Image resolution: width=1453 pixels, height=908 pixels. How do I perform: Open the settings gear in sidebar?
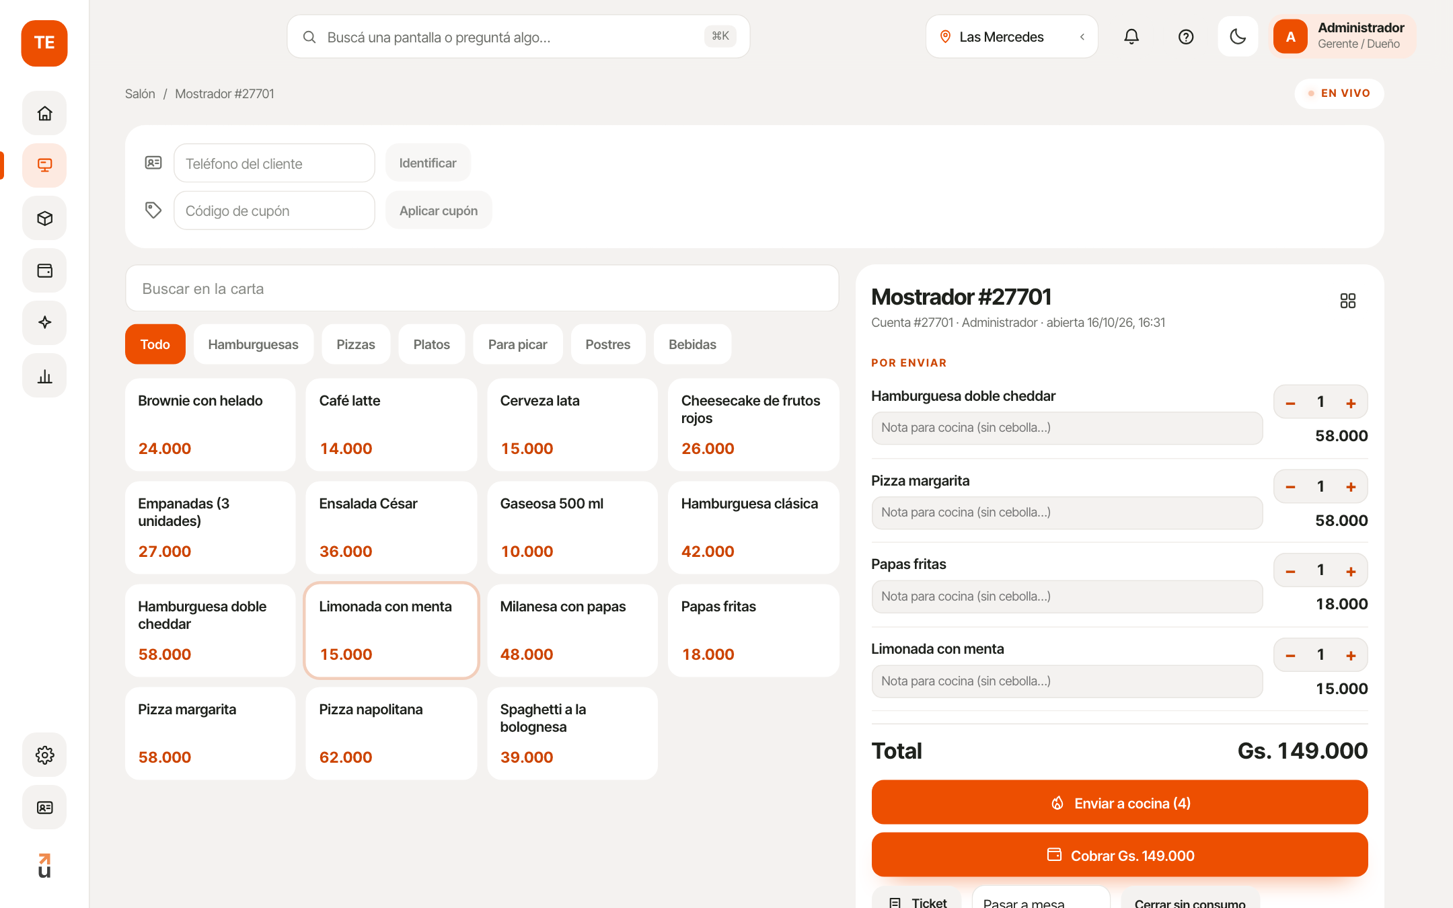(x=44, y=755)
